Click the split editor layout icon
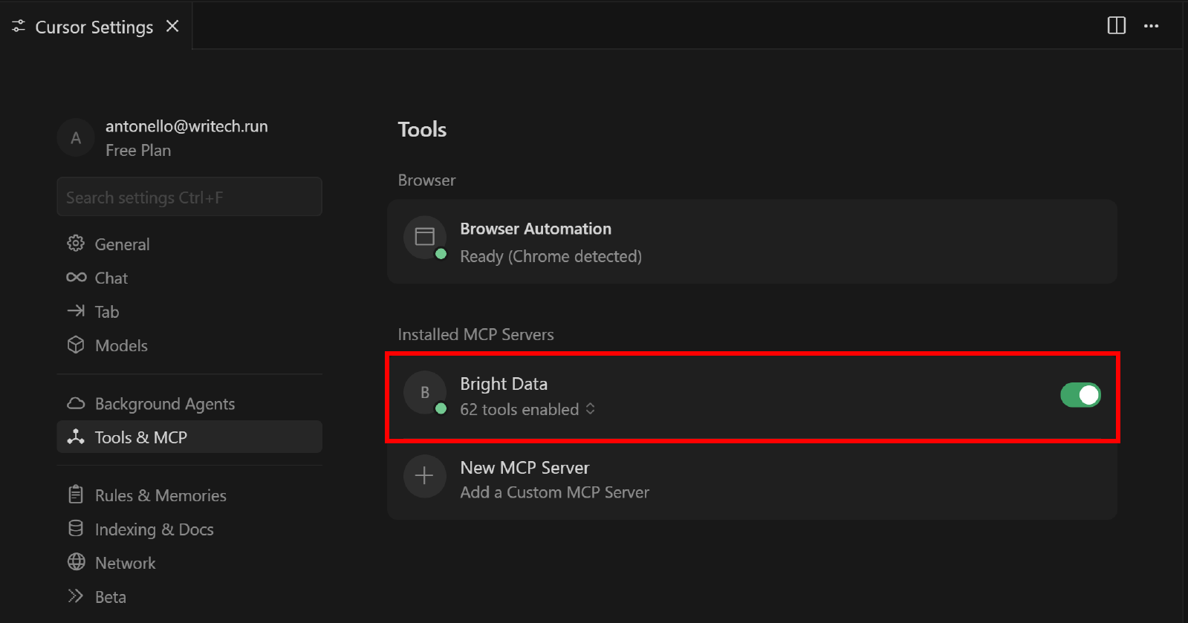 (x=1116, y=26)
